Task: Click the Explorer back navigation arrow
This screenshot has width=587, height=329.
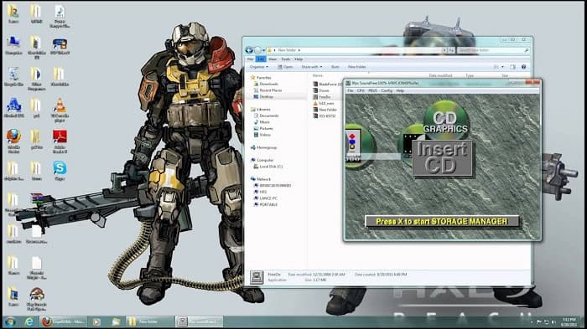Action: point(249,50)
